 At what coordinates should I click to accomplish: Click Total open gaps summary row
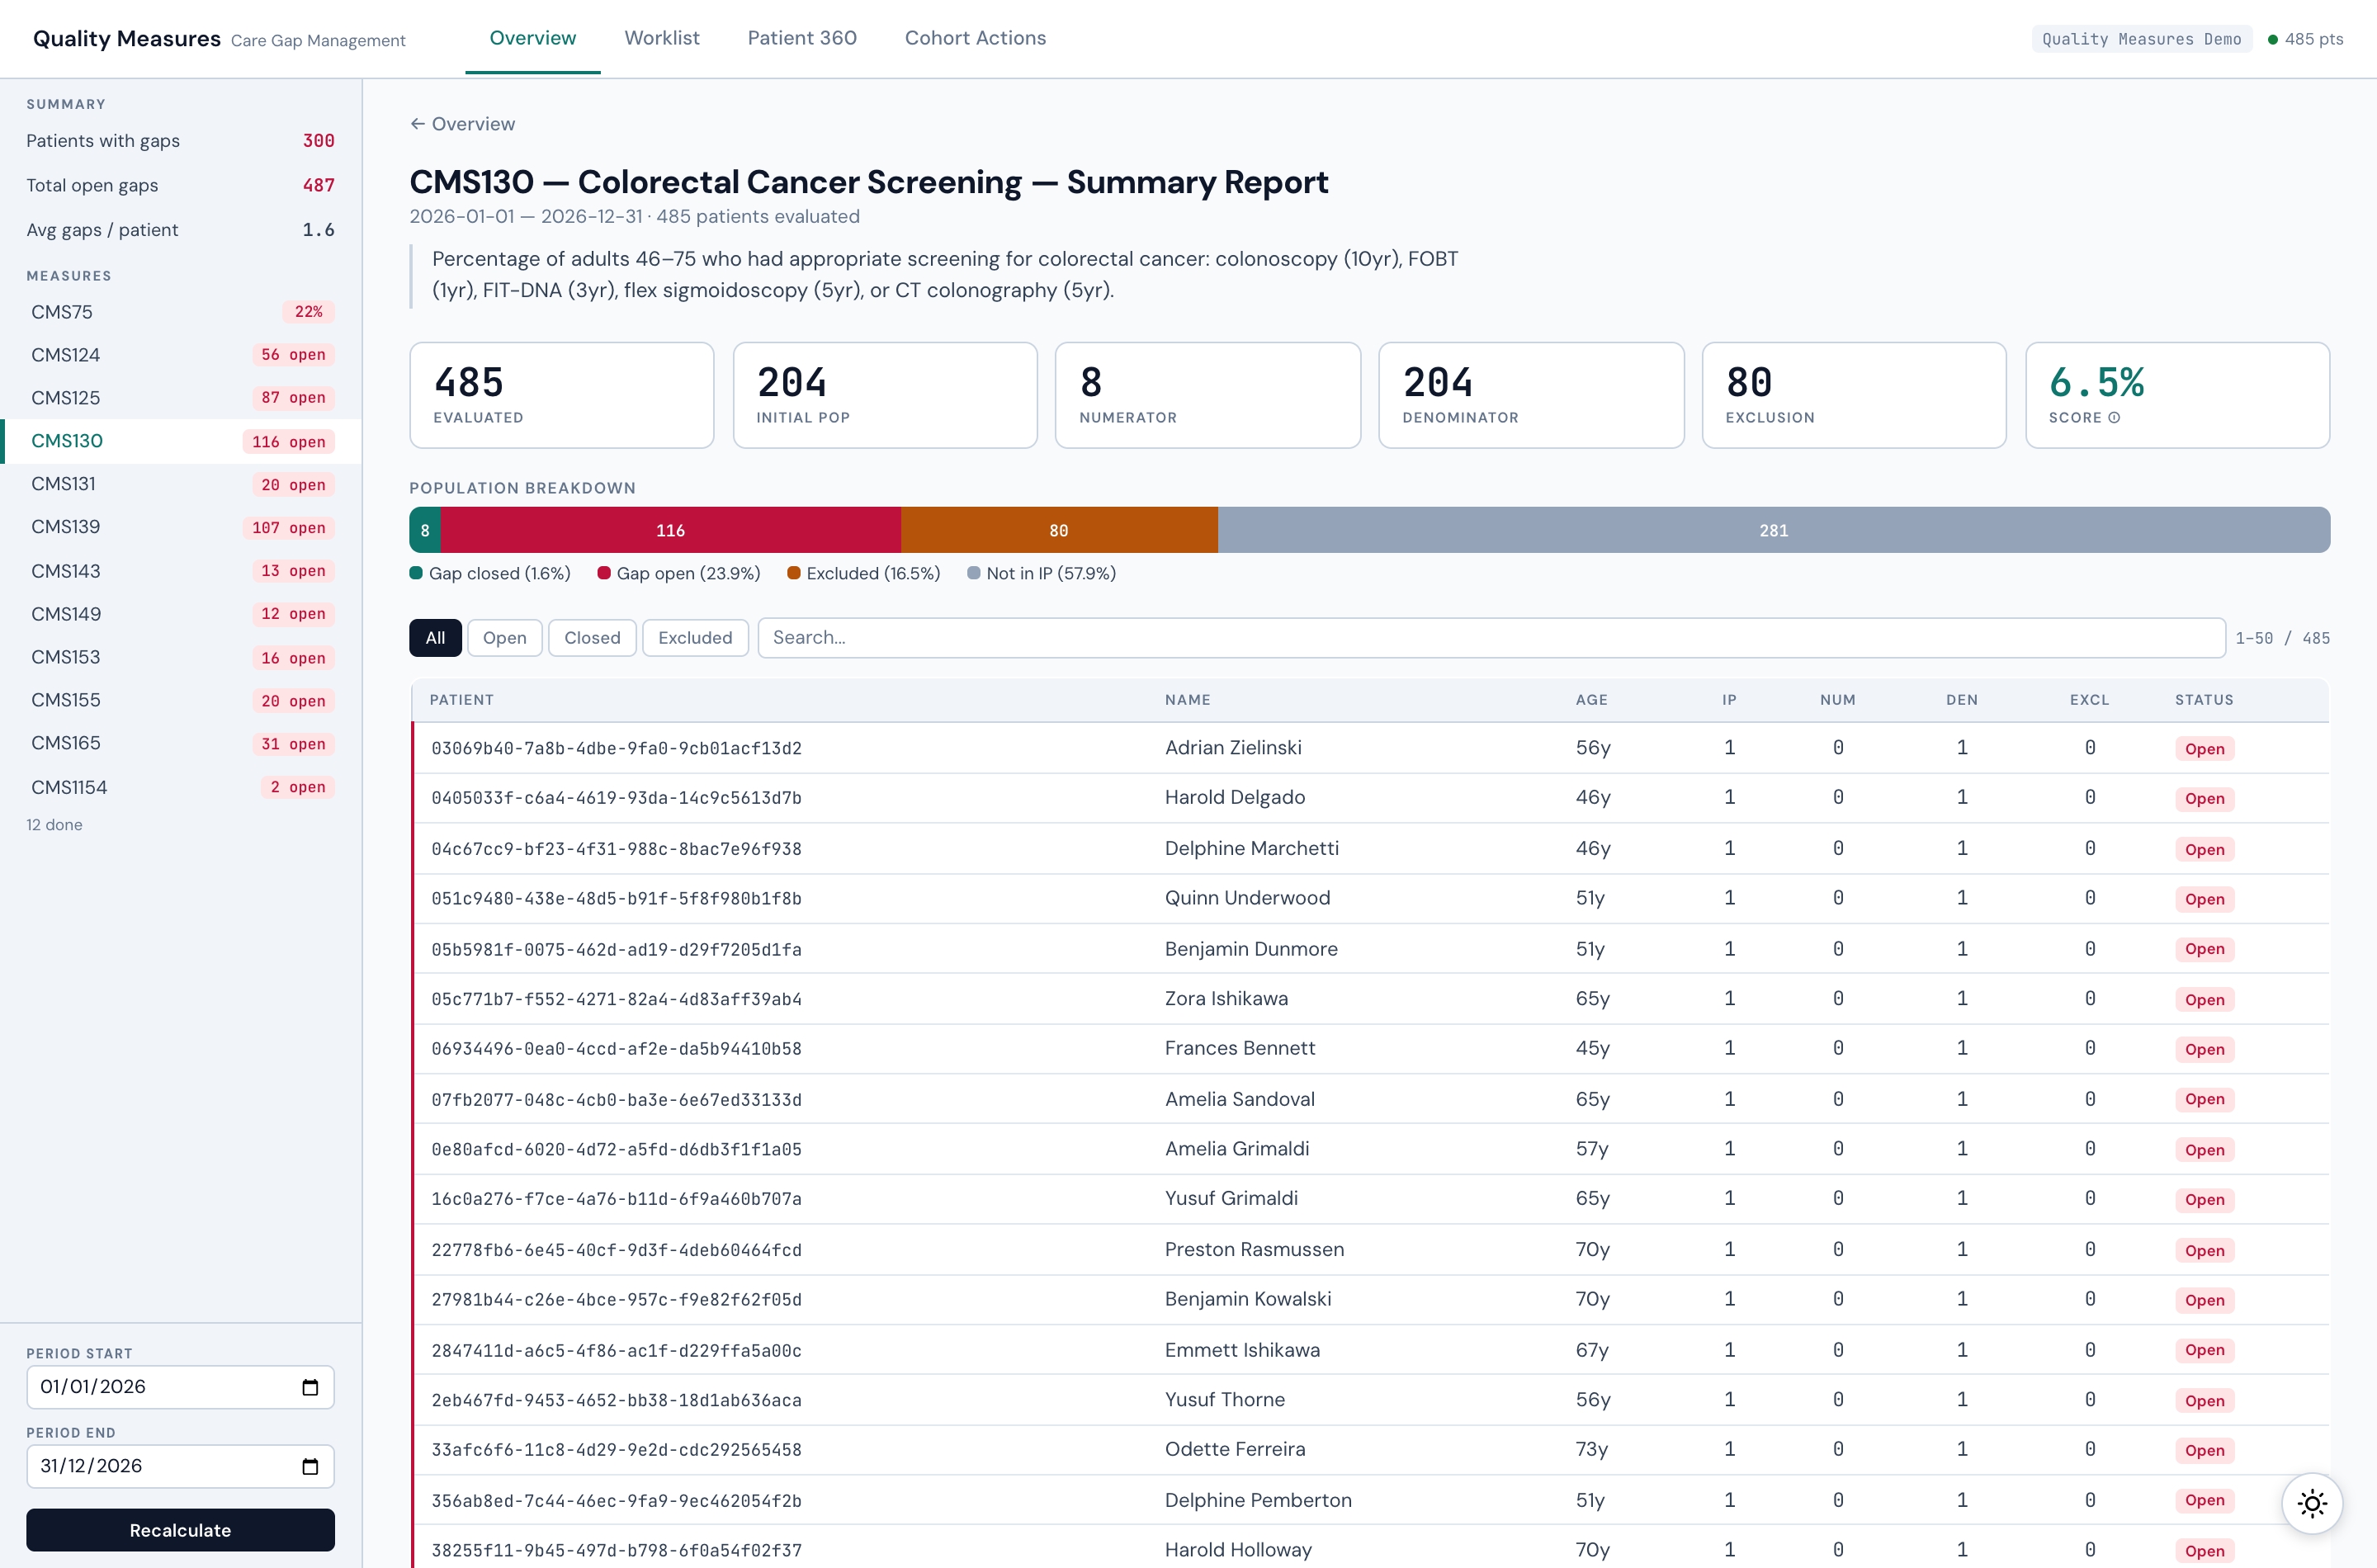click(180, 185)
